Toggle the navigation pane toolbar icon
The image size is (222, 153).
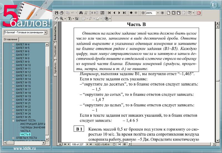click(x=102, y=13)
